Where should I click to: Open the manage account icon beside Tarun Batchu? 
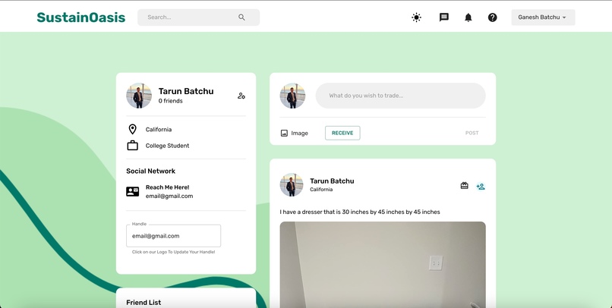pyautogui.click(x=241, y=96)
